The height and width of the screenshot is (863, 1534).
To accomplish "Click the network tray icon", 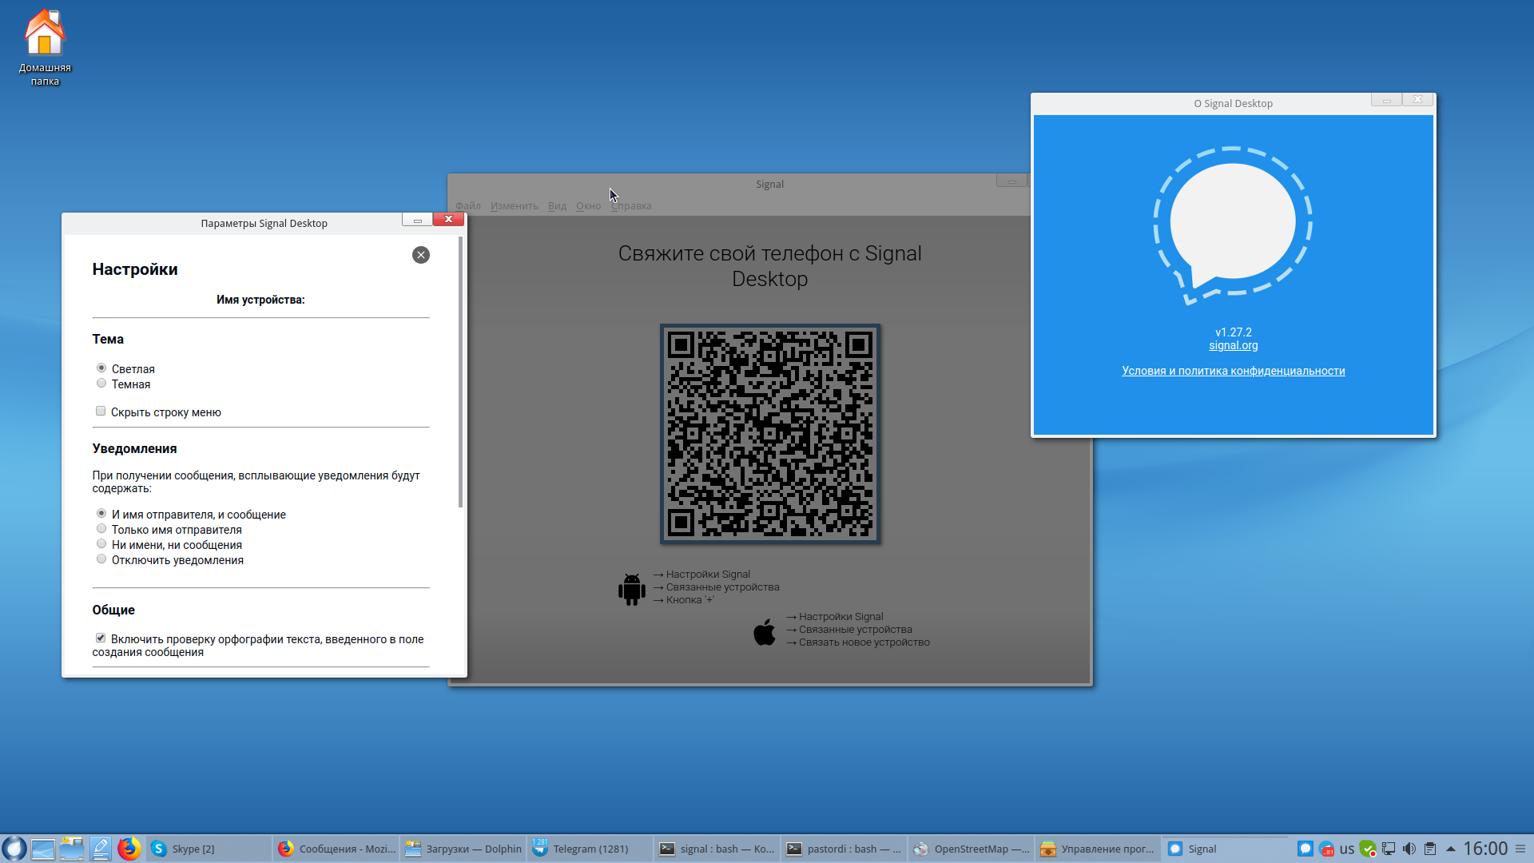I will click(x=1389, y=849).
